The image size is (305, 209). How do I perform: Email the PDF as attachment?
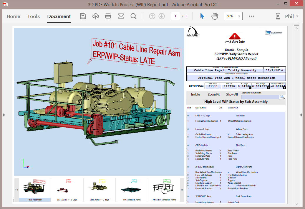point(121,16)
